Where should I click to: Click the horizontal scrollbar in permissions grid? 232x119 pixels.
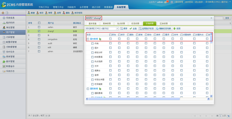pos(145,99)
